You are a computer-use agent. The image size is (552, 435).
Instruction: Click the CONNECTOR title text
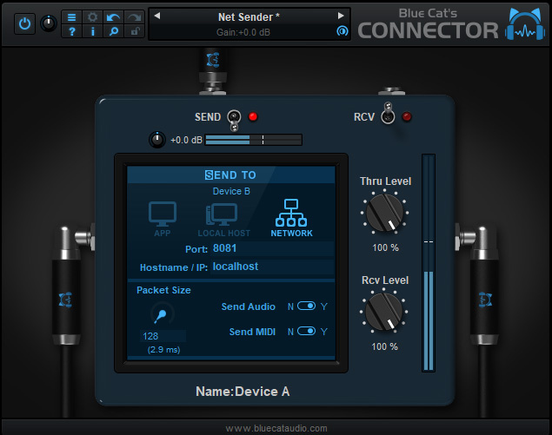428,30
